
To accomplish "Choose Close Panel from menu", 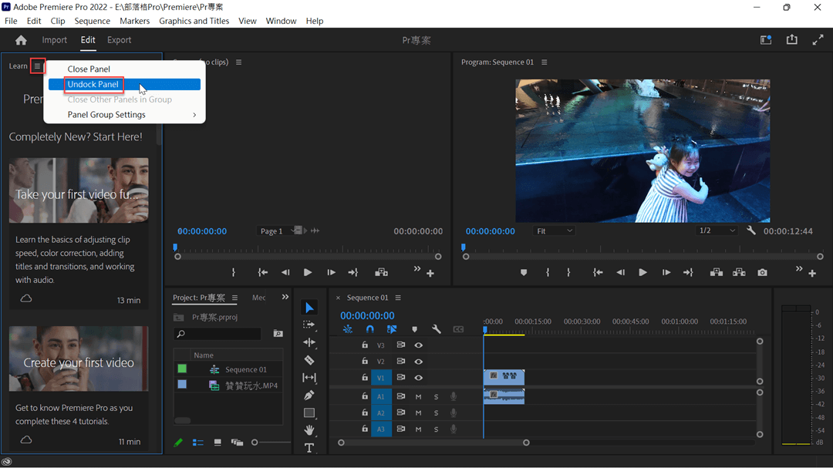I will pyautogui.click(x=124, y=69).
